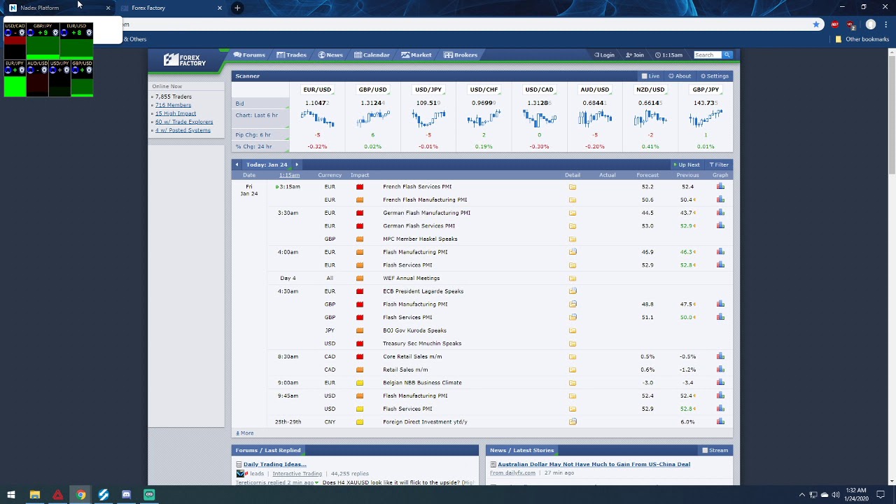This screenshot has width=896, height=504.
Task: Open detail folder for German Flash Services PMI
Action: 573,226
